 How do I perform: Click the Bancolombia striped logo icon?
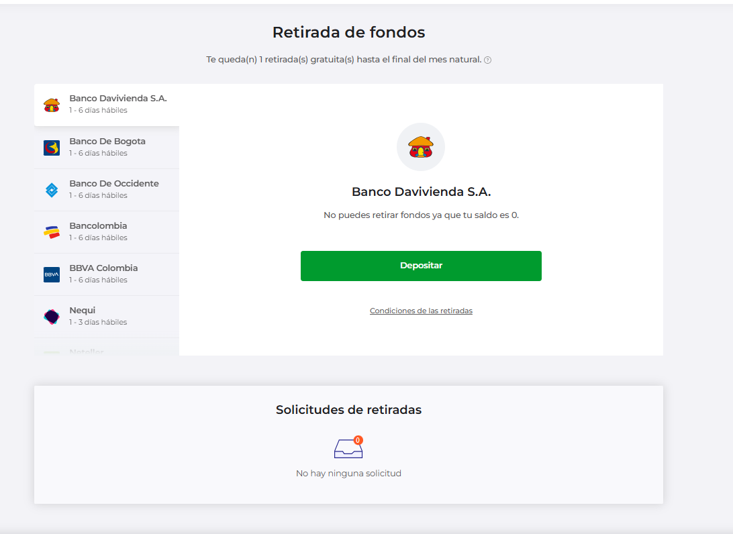point(52,232)
